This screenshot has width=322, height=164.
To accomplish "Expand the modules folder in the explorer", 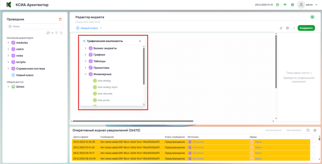I will pos(8,43).
